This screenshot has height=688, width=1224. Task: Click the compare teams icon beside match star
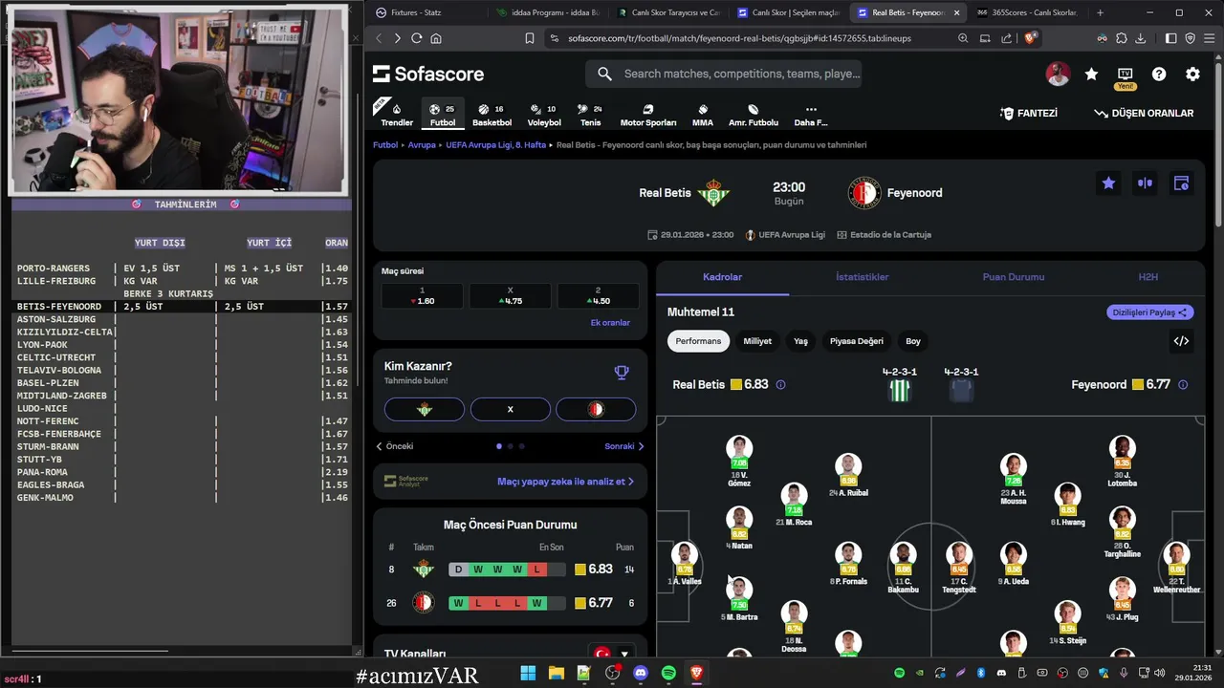pyautogui.click(x=1145, y=183)
